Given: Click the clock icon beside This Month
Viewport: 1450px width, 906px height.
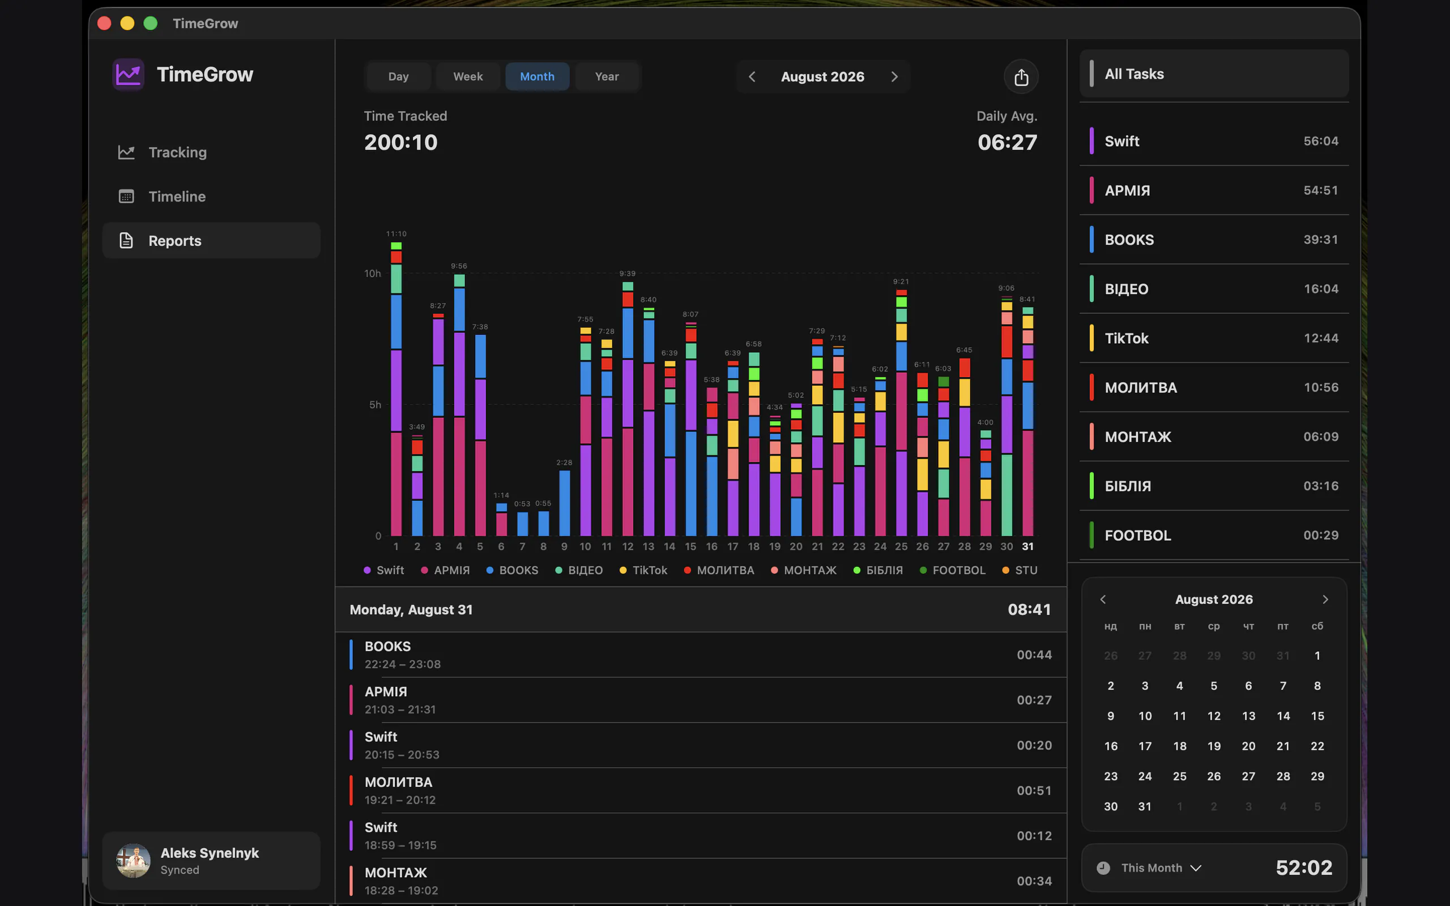Looking at the screenshot, I should pos(1103,867).
